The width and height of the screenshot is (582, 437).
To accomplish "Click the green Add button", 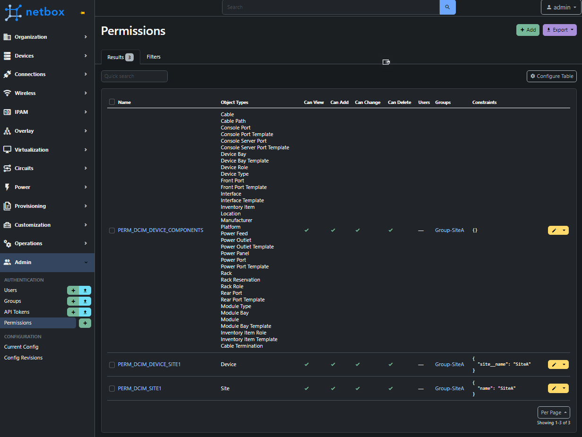I will 528,30.
